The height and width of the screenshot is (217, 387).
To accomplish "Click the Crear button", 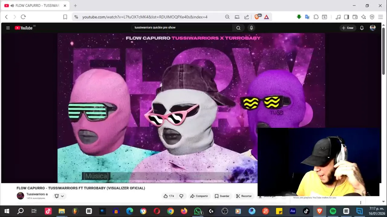I will [348, 28].
